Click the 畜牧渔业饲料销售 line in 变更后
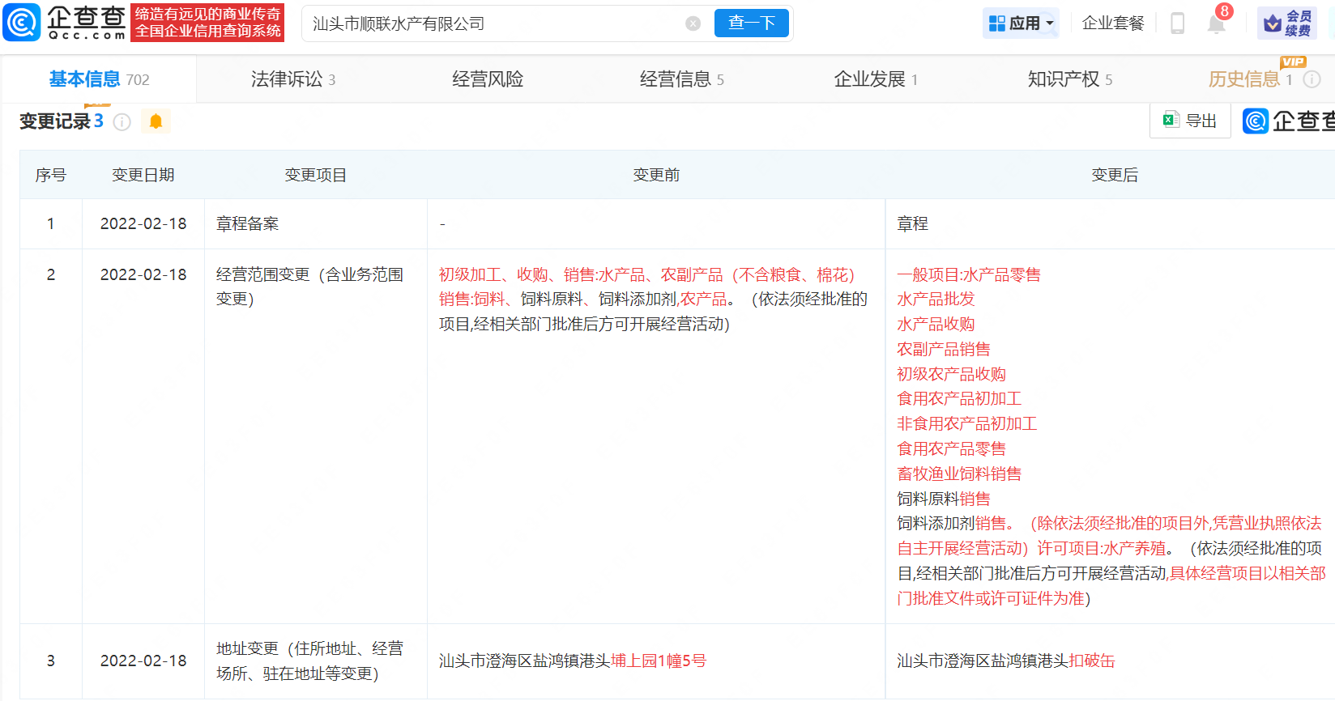1335x701 pixels. point(959,474)
